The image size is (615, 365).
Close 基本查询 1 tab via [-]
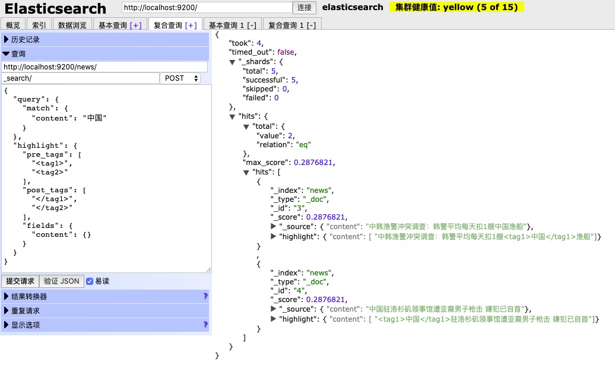tap(252, 25)
